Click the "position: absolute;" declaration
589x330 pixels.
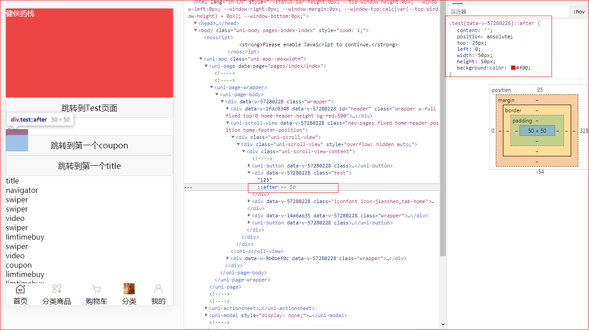pyautogui.click(x=485, y=37)
